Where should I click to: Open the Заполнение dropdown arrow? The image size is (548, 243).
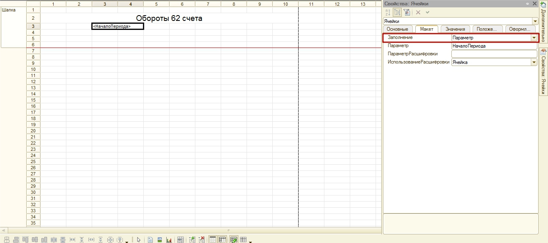tap(534, 38)
